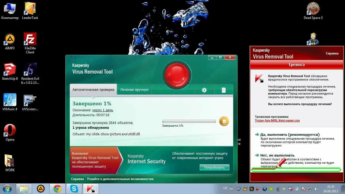Switch to the "Лечение вручную" tab

pyautogui.click(x=134, y=89)
